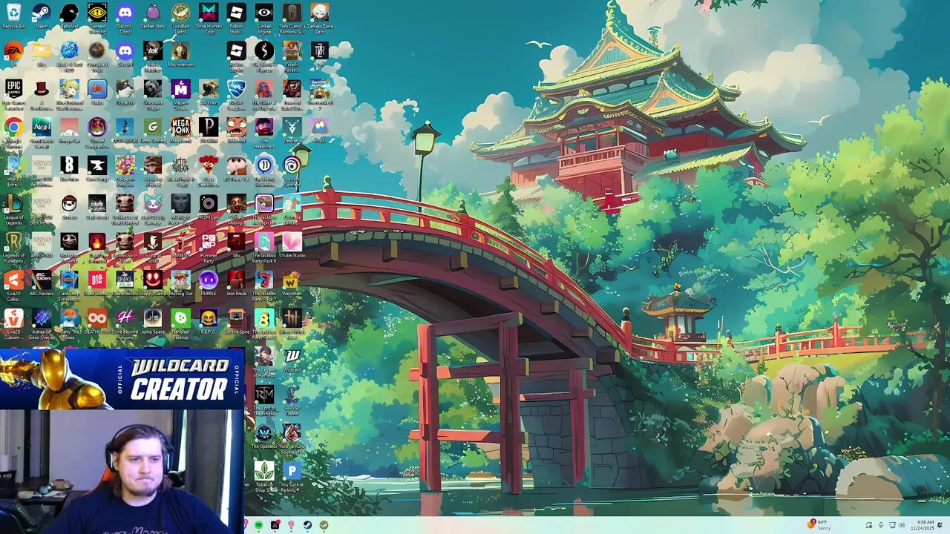Click the Steam taskbar icon
The width and height of the screenshot is (950, 534).
pos(307,525)
